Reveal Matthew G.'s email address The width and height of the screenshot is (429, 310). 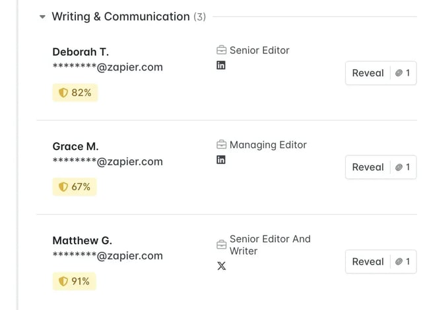381,261
